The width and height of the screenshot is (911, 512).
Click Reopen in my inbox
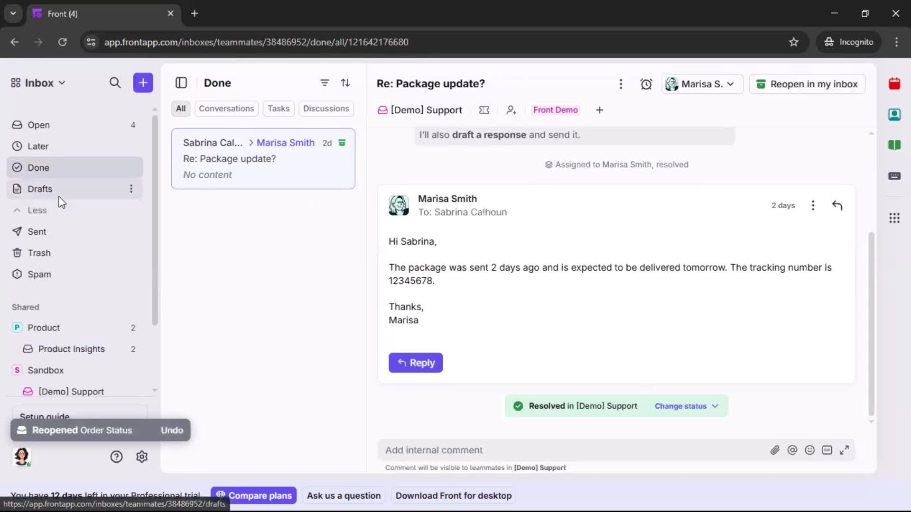[x=807, y=84]
